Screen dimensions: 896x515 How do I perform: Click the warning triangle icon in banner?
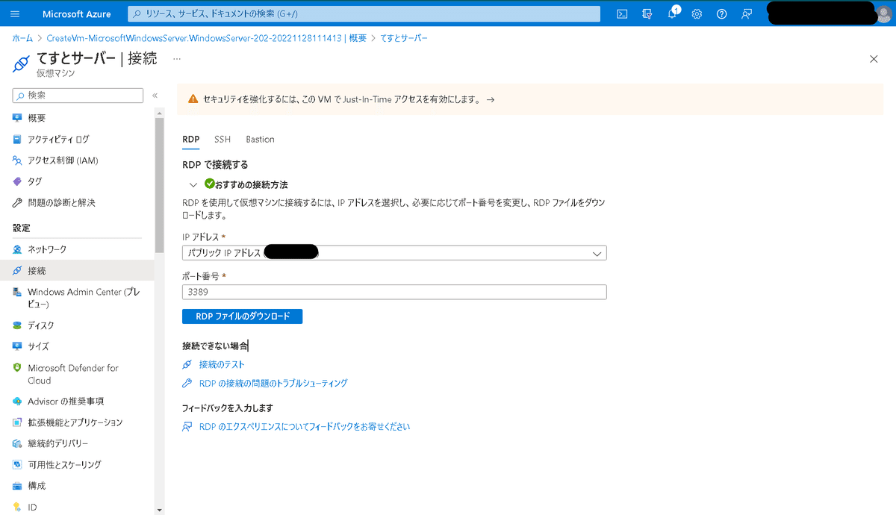tap(193, 99)
